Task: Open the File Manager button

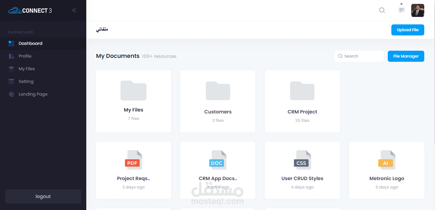Action: tap(406, 56)
